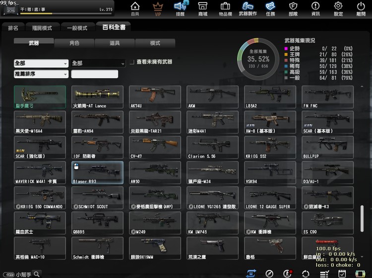Click the running figure bottom icon
The width and height of the screenshot is (372, 278).
[x=288, y=274]
